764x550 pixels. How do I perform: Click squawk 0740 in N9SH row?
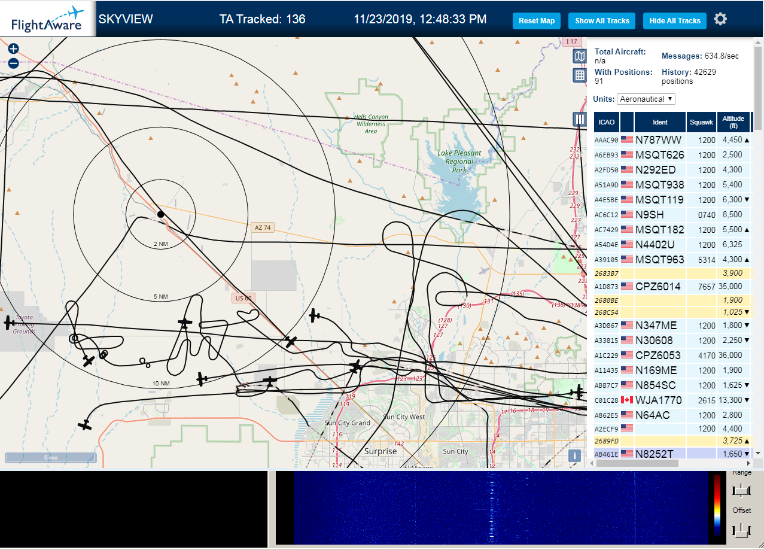point(707,215)
